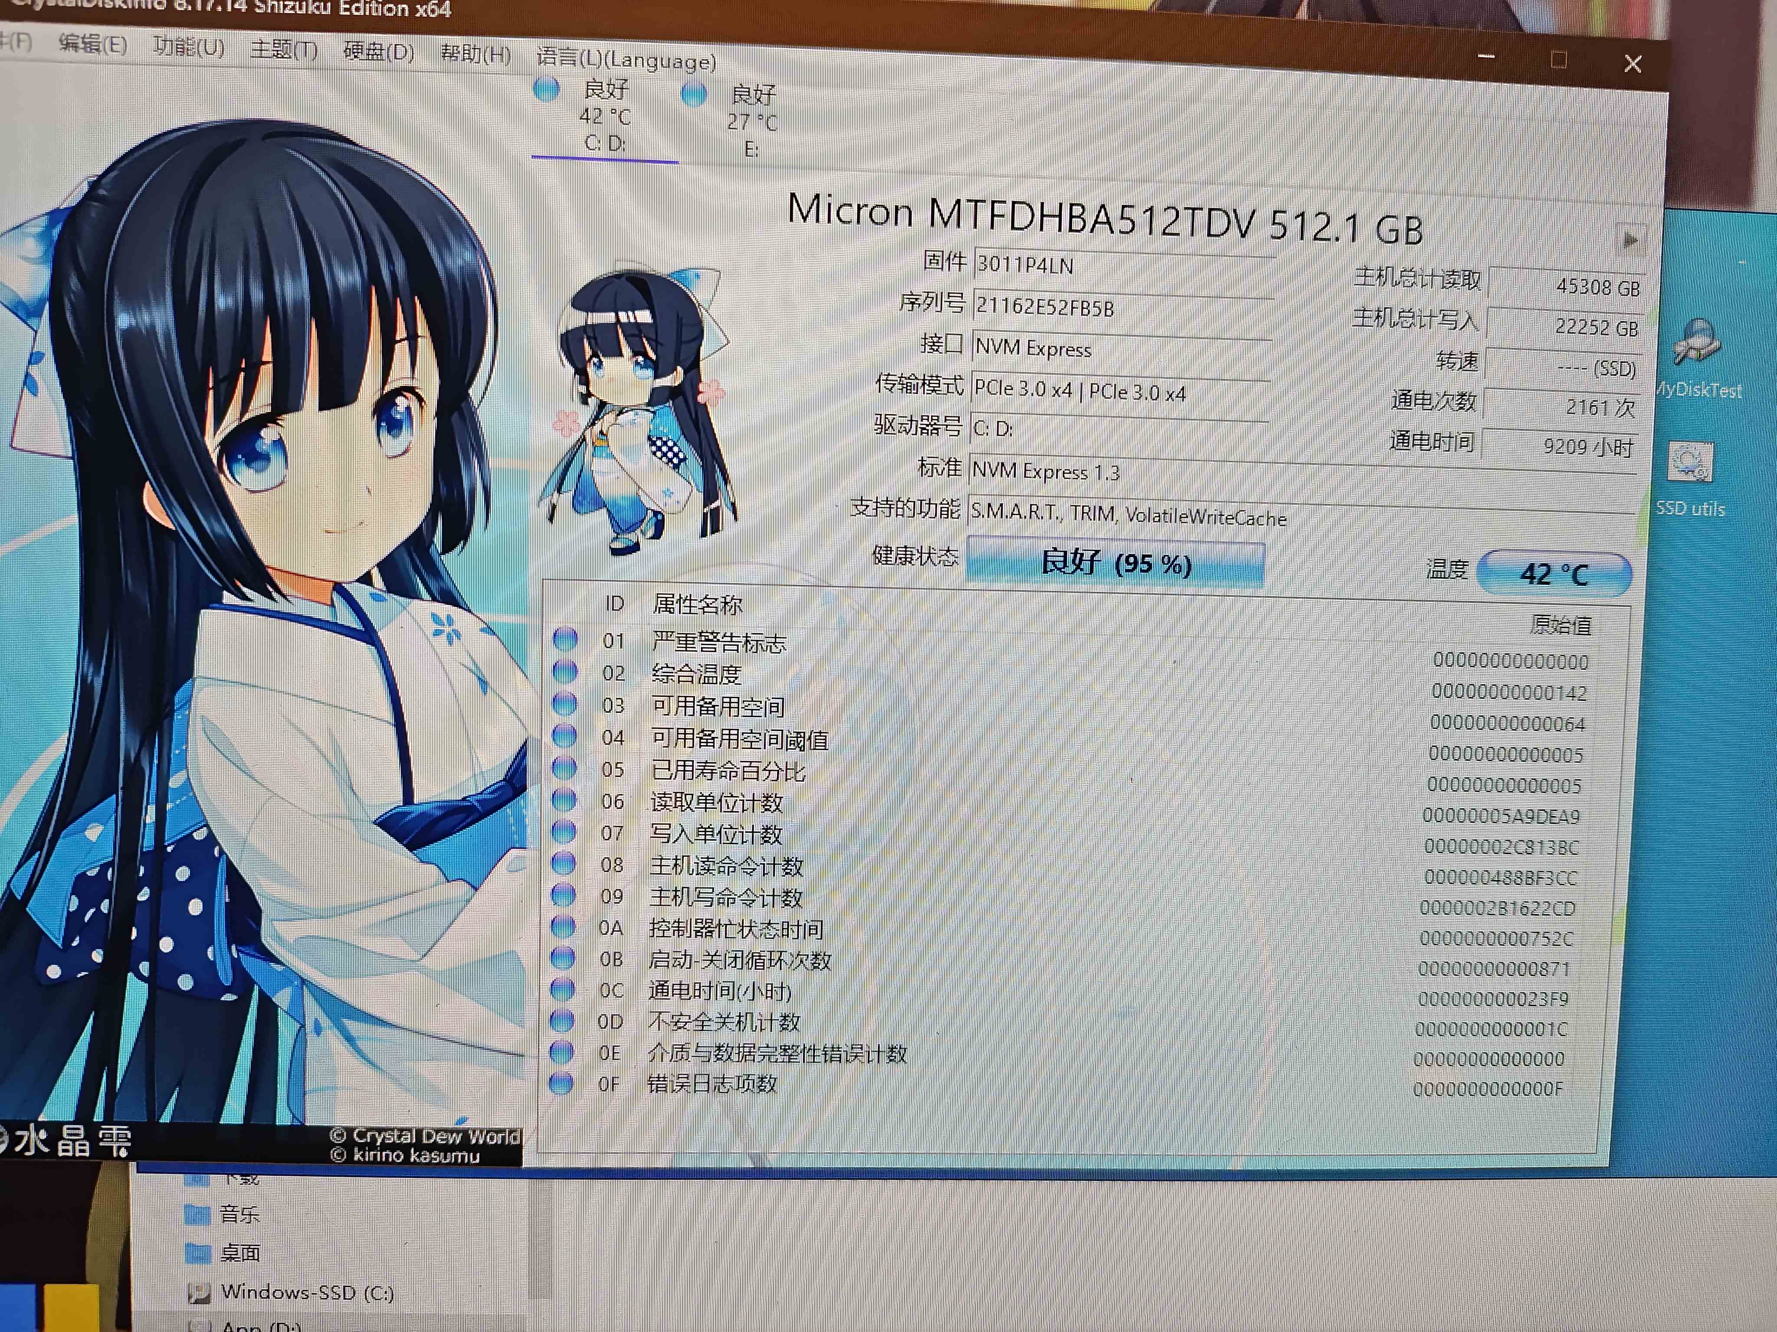Viewport: 1777px width, 1332px height.
Task: Open the SSD utils desktop icon
Action: pos(1690,479)
